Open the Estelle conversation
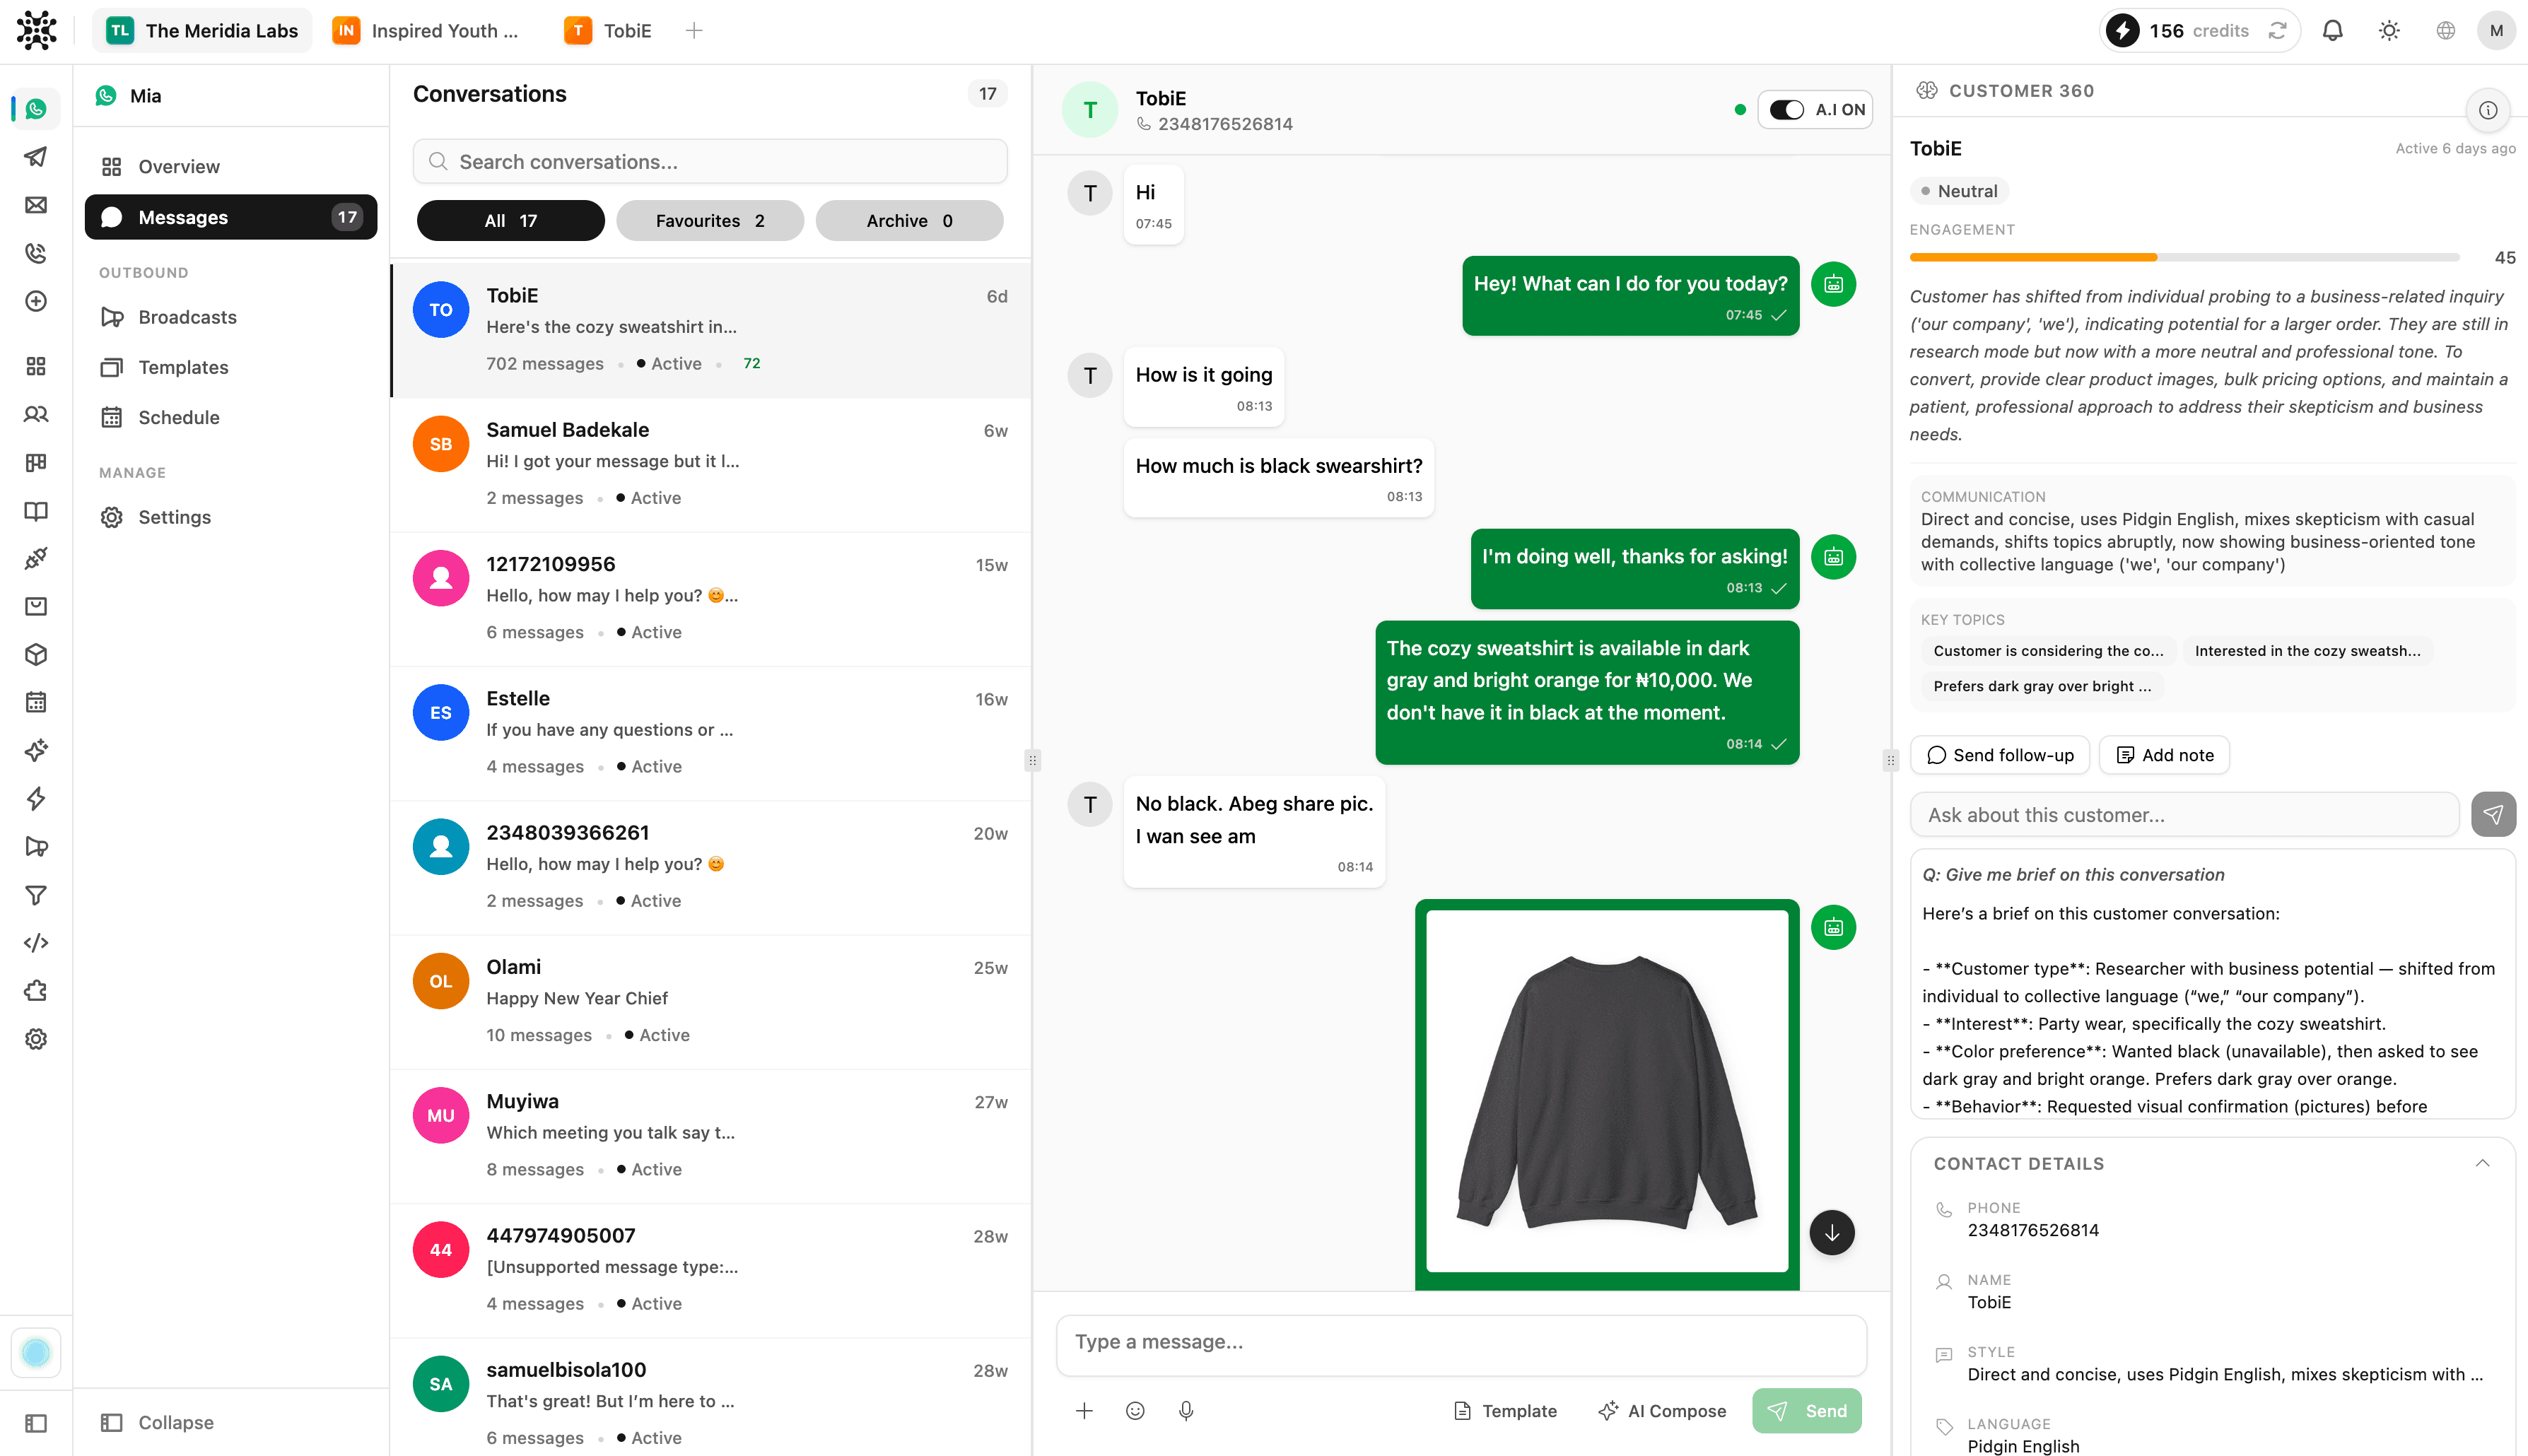 click(710, 733)
